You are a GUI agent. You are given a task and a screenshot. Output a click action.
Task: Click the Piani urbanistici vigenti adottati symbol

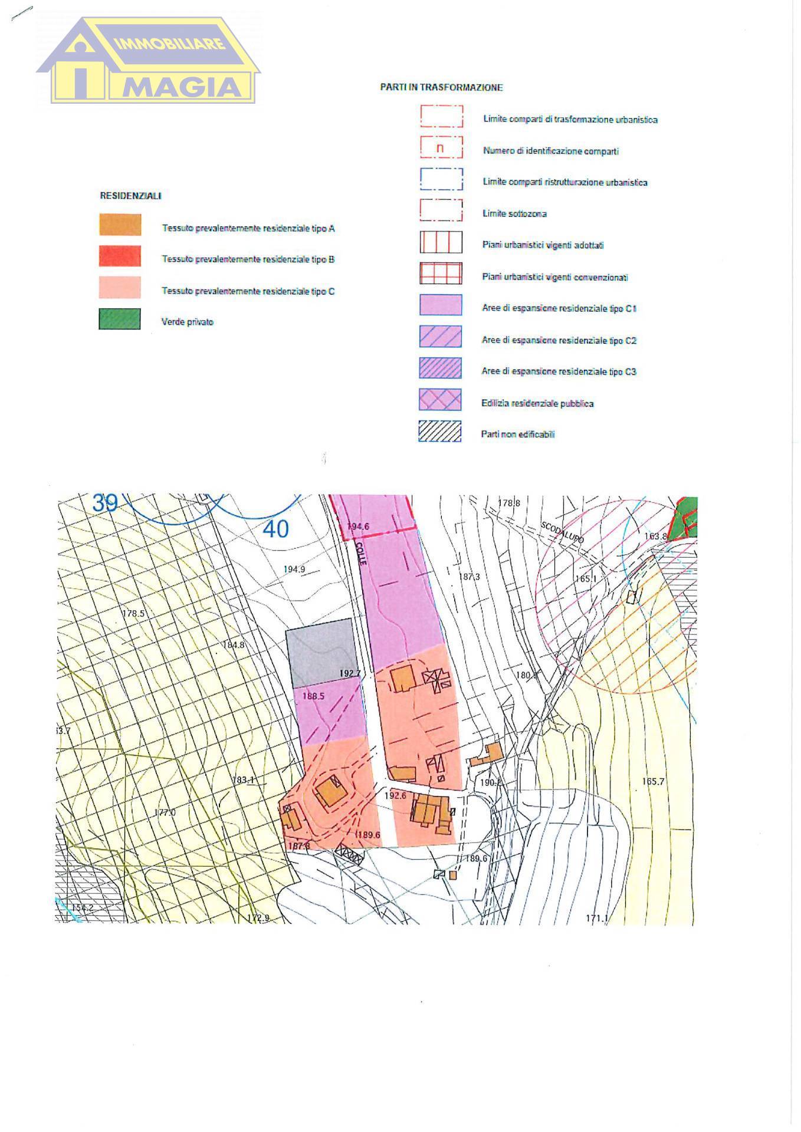441,242
